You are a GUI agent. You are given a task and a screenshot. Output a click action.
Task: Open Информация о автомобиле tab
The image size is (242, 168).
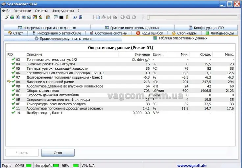(x=57, y=33)
